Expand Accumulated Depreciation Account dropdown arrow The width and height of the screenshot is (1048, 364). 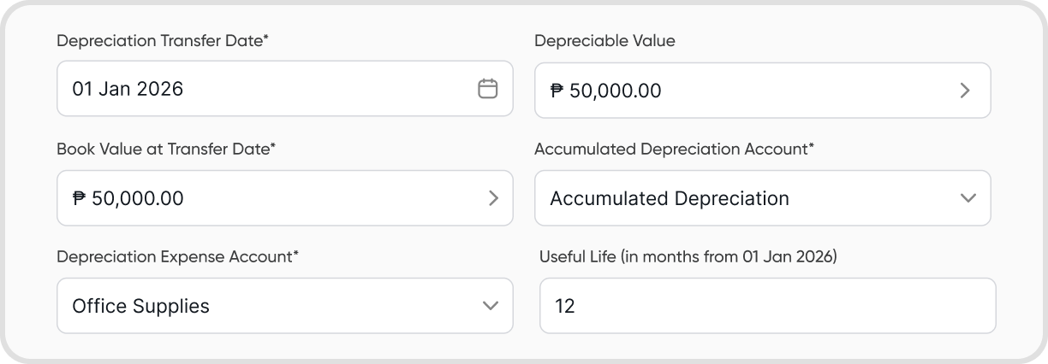[x=968, y=198]
